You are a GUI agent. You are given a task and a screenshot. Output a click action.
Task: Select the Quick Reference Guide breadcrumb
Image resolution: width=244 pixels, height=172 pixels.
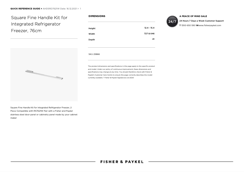click(25, 9)
